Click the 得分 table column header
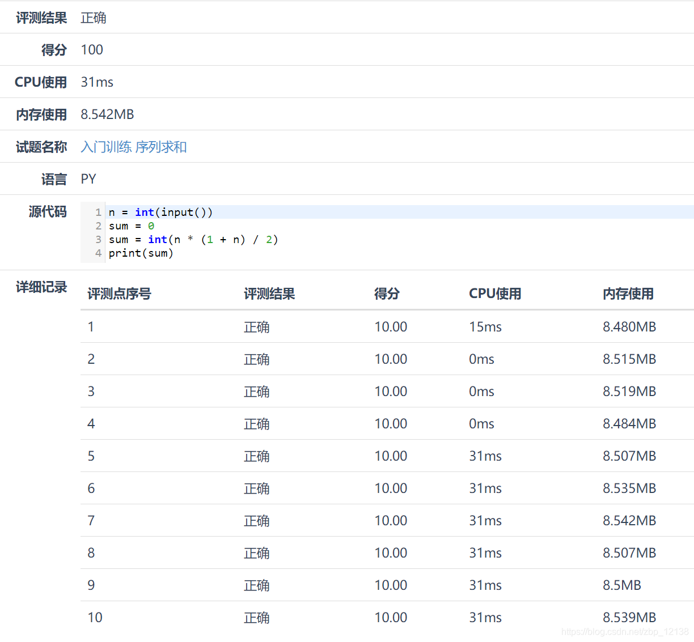Screen dimensions: 694x642 click(x=387, y=294)
